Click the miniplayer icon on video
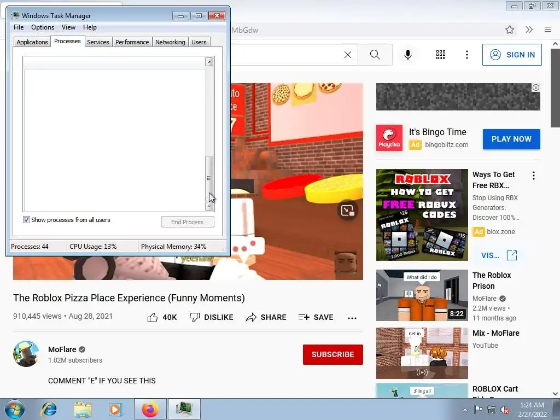The width and height of the screenshot is (560, 420). pos(347,211)
